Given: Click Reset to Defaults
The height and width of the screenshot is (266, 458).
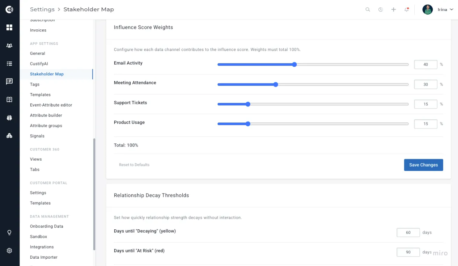Looking at the screenshot, I should point(134,165).
